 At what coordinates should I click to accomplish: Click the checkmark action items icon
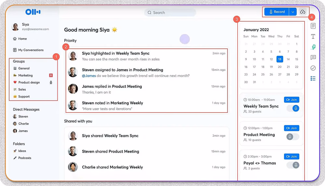pyautogui.click(x=313, y=68)
